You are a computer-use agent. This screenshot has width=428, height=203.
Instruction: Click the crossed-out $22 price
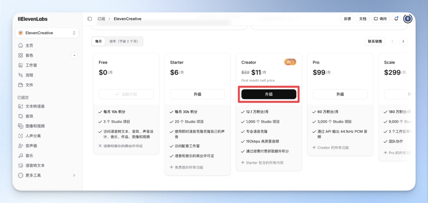coord(246,73)
